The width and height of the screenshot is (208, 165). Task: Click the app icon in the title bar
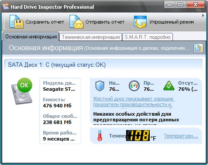tap(6, 6)
